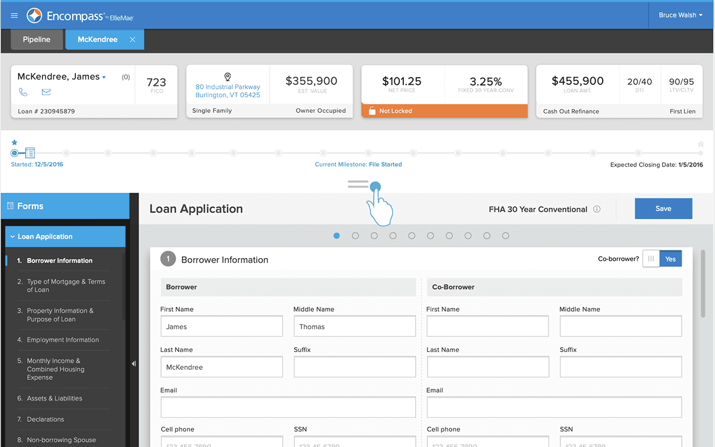Open the hamburger navigation menu
This screenshot has width=715, height=447.
(x=14, y=15)
